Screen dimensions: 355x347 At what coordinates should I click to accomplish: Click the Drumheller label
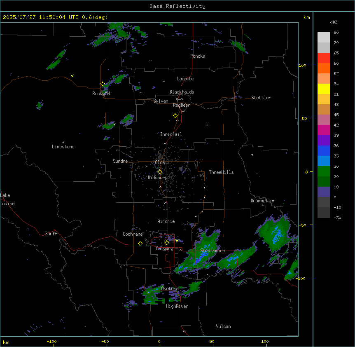[x=263, y=201]
